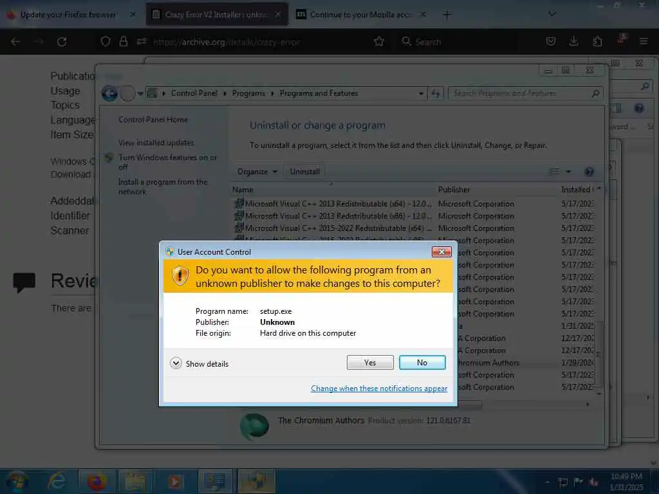The image size is (659, 494).
Task: Open Windows Media Player from the taskbar
Action: tap(174, 481)
